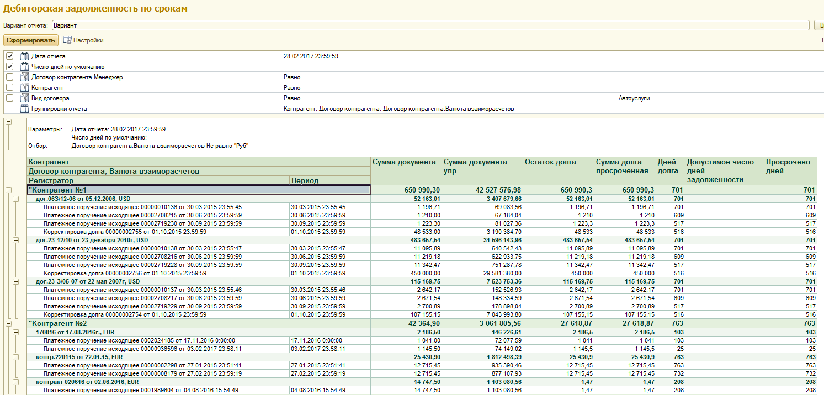Click parameter icon for Дата отчета row

(24, 56)
